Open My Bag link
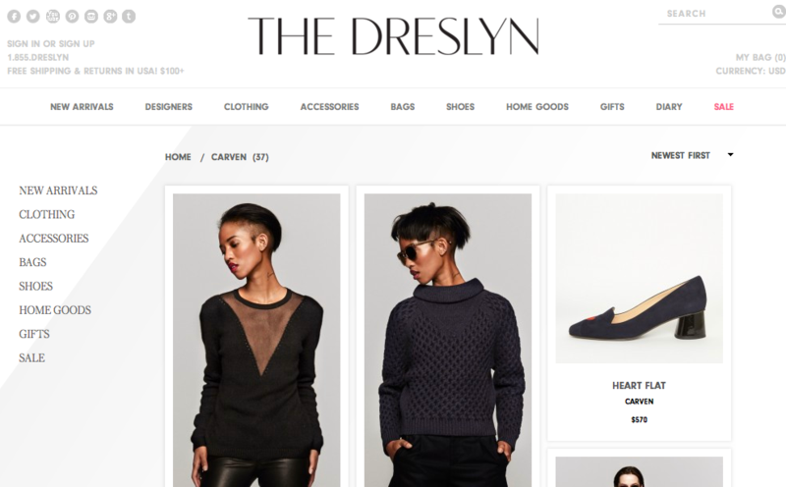This screenshot has height=487, width=786. (x=760, y=58)
